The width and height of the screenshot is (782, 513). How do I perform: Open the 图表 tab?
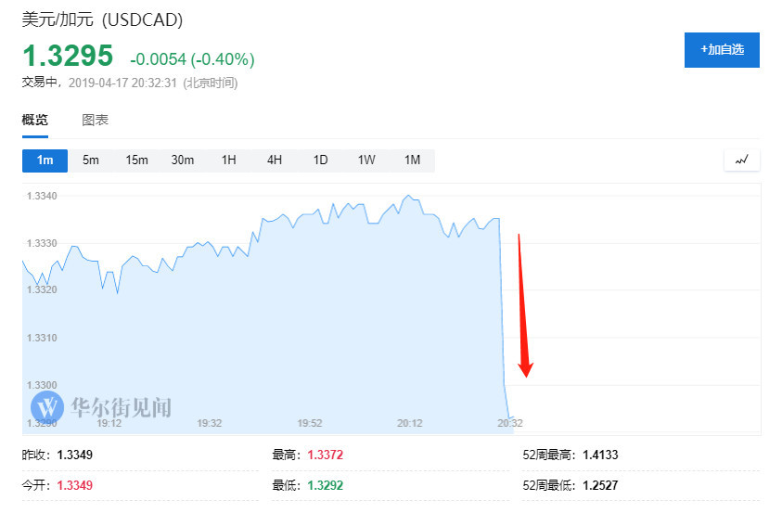(x=96, y=121)
